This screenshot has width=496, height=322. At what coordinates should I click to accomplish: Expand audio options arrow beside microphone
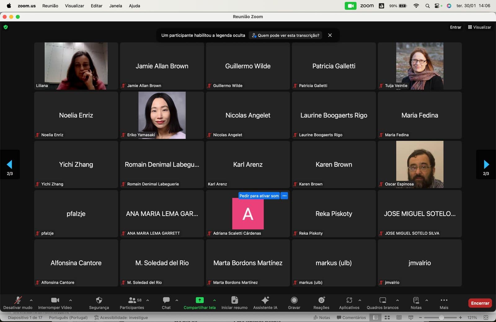tap(31, 300)
